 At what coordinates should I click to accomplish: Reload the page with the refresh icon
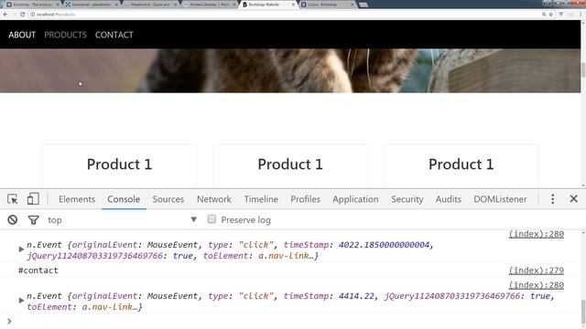(x=22, y=15)
